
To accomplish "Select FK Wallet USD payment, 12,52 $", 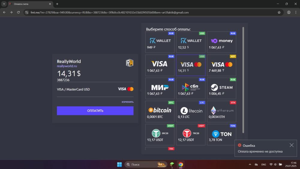I will [190, 42].
